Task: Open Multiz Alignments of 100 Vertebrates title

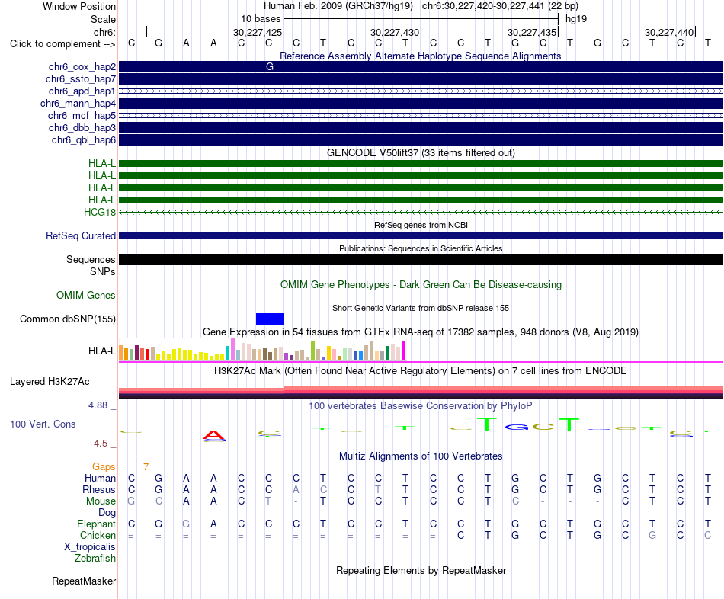Action: (421, 456)
